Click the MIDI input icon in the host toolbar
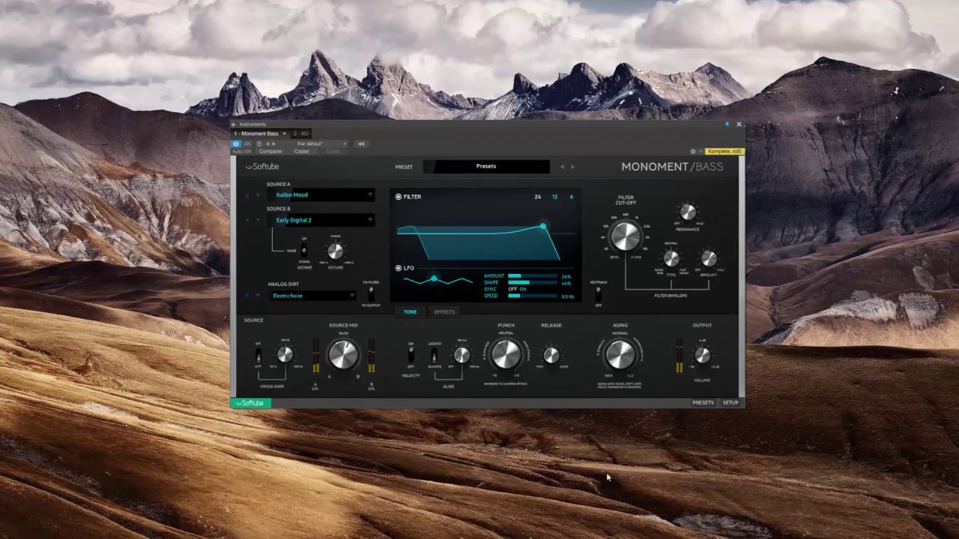 (x=360, y=144)
